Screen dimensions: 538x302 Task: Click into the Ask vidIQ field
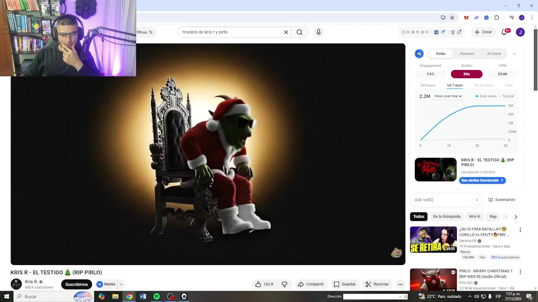pyautogui.click(x=441, y=200)
